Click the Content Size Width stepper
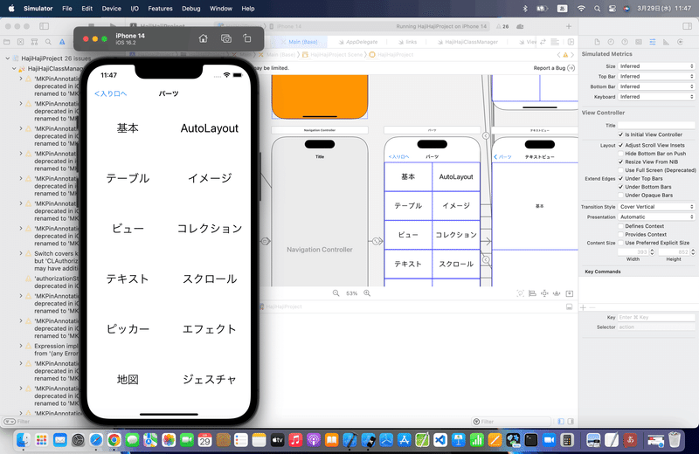 [652, 251]
